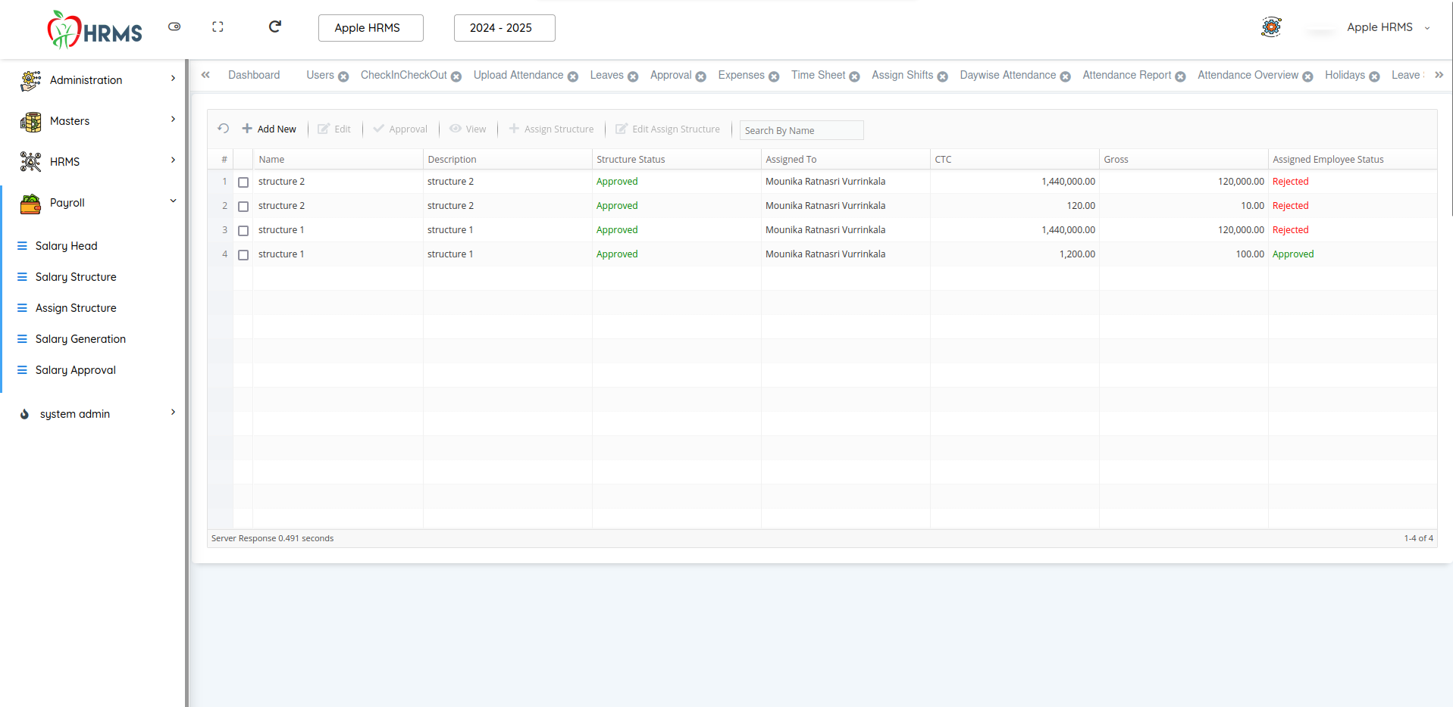This screenshot has height=707, width=1453.
Task: Click the HRMS network icon
Action: pos(31,162)
